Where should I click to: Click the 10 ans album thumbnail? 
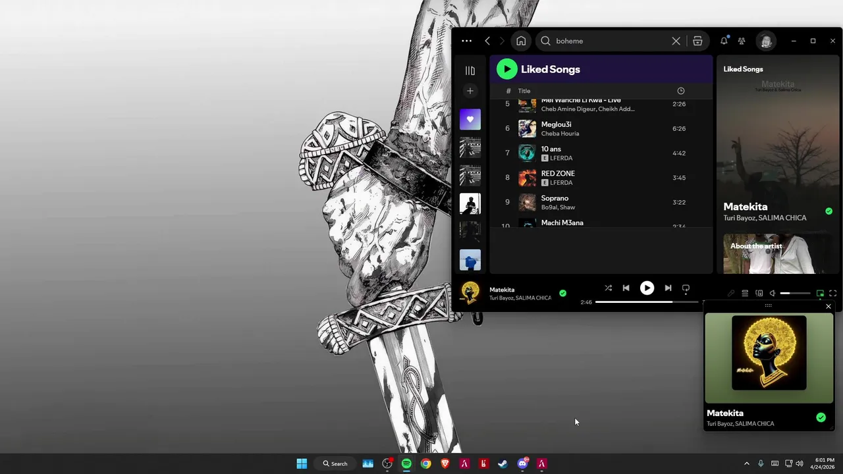click(x=527, y=153)
